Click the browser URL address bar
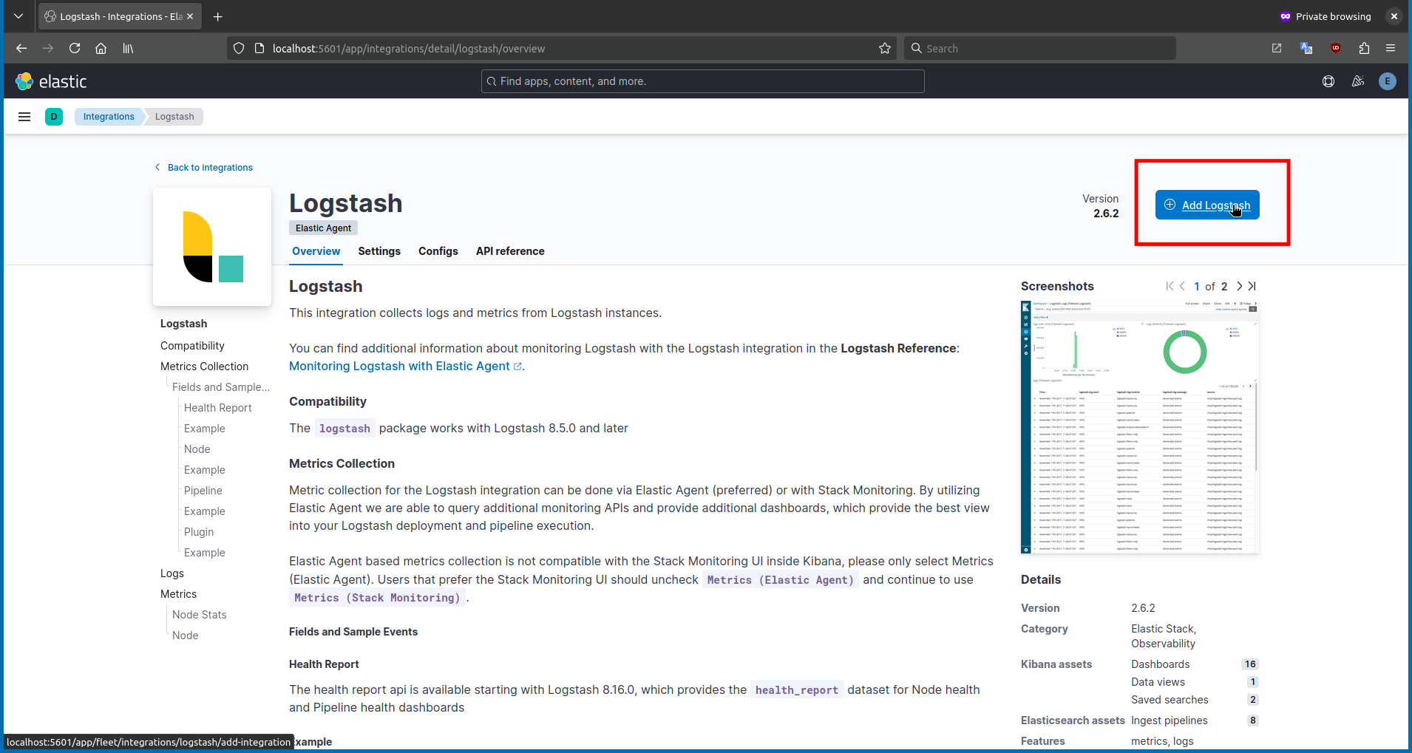This screenshot has height=753, width=1412. click(562, 48)
